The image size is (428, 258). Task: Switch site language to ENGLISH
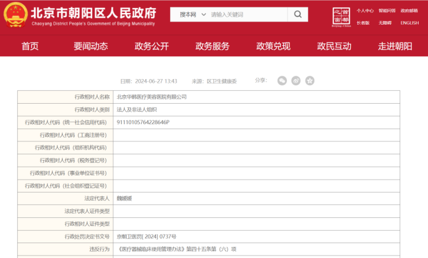[409, 23]
